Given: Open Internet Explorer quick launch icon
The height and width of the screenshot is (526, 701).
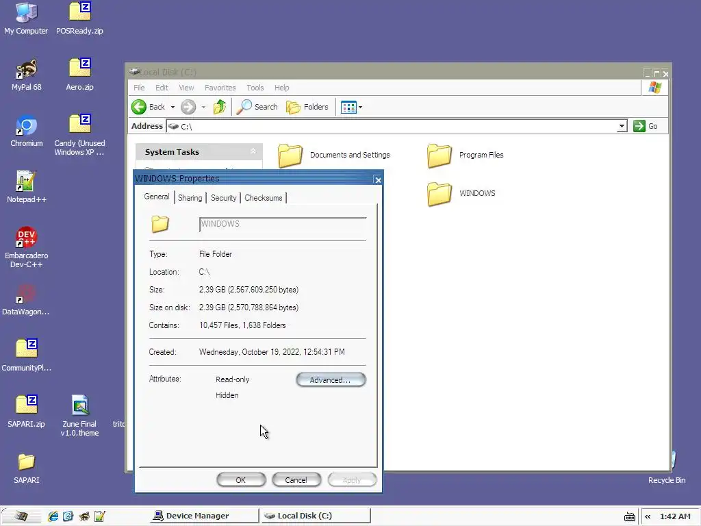Looking at the screenshot, I should pos(53,516).
